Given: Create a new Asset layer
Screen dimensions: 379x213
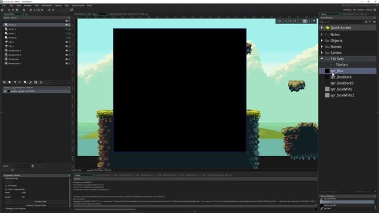Looking at the screenshot, I should pos(25,82).
